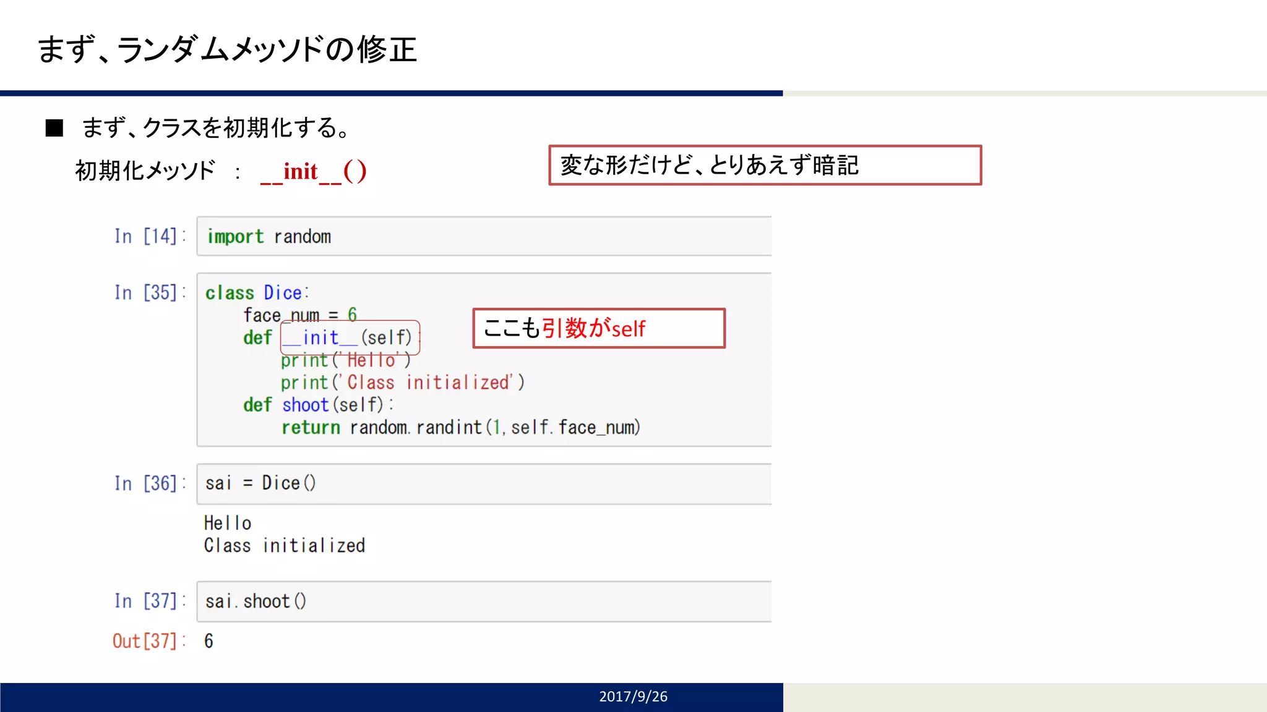Click the In [37] prompt label

tap(150, 601)
